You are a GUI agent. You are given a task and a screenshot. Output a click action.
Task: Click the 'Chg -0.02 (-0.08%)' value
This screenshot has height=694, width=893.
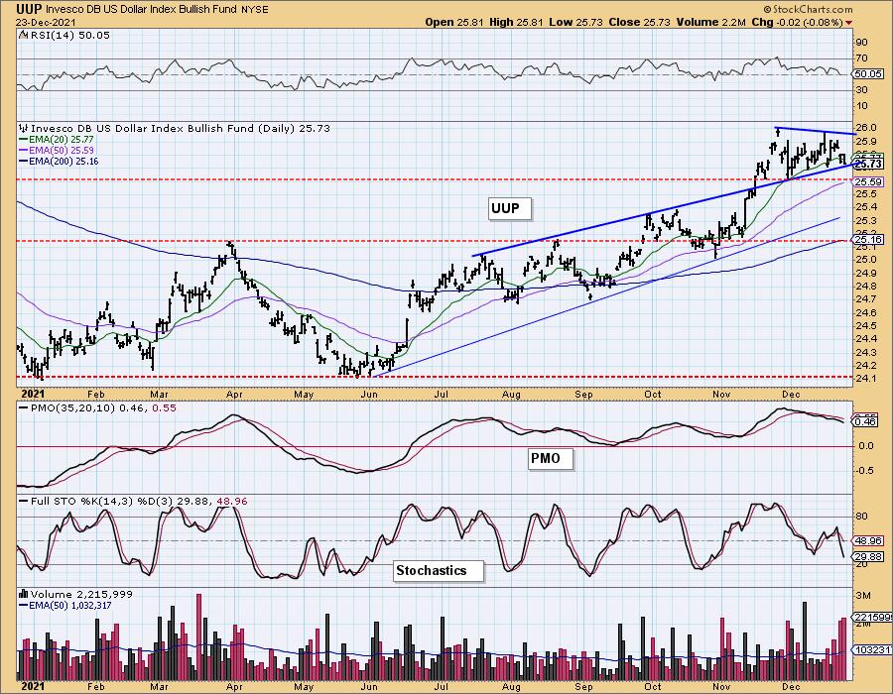click(x=798, y=22)
